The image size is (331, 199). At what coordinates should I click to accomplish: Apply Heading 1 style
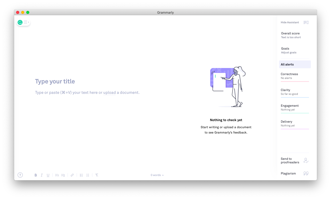(57, 175)
